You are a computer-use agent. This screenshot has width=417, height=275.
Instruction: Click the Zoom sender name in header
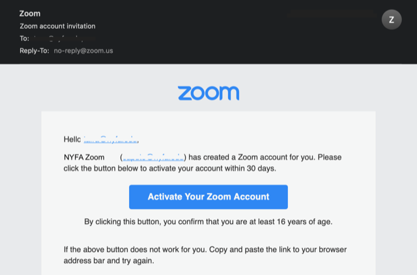coord(30,14)
